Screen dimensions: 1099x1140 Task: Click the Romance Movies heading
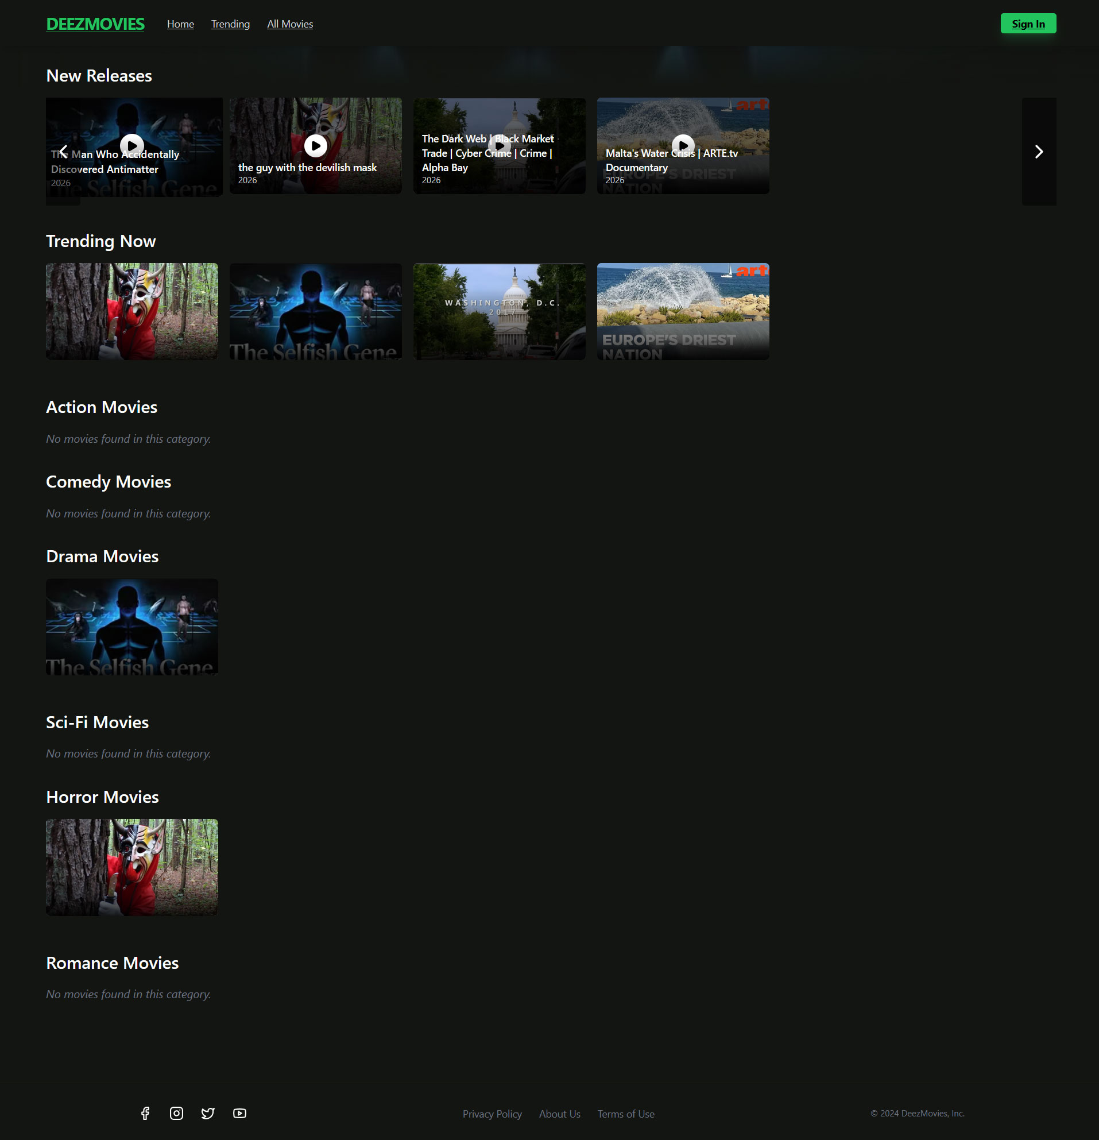[112, 963]
